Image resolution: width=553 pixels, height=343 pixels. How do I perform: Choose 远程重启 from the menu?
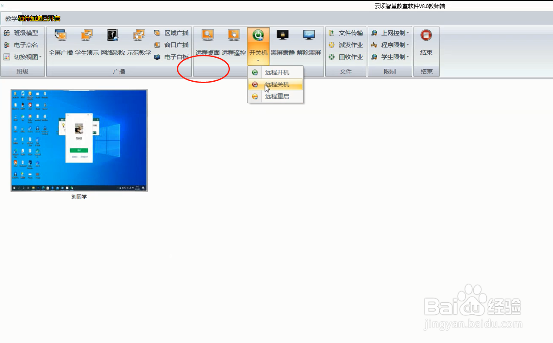click(276, 96)
